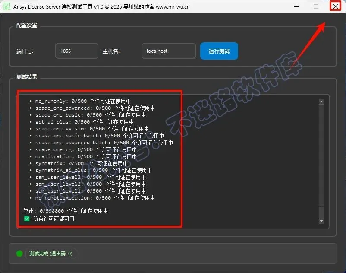
Task: Click the 配置设置 group heading
Action: tap(27, 25)
